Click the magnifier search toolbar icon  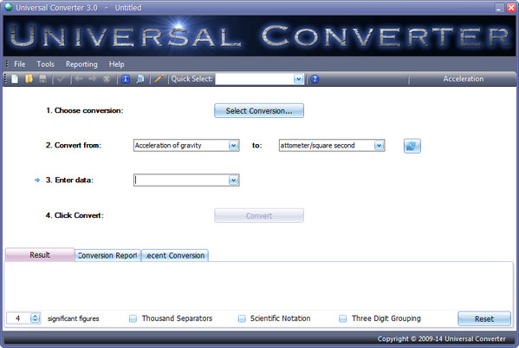pyautogui.click(x=140, y=79)
